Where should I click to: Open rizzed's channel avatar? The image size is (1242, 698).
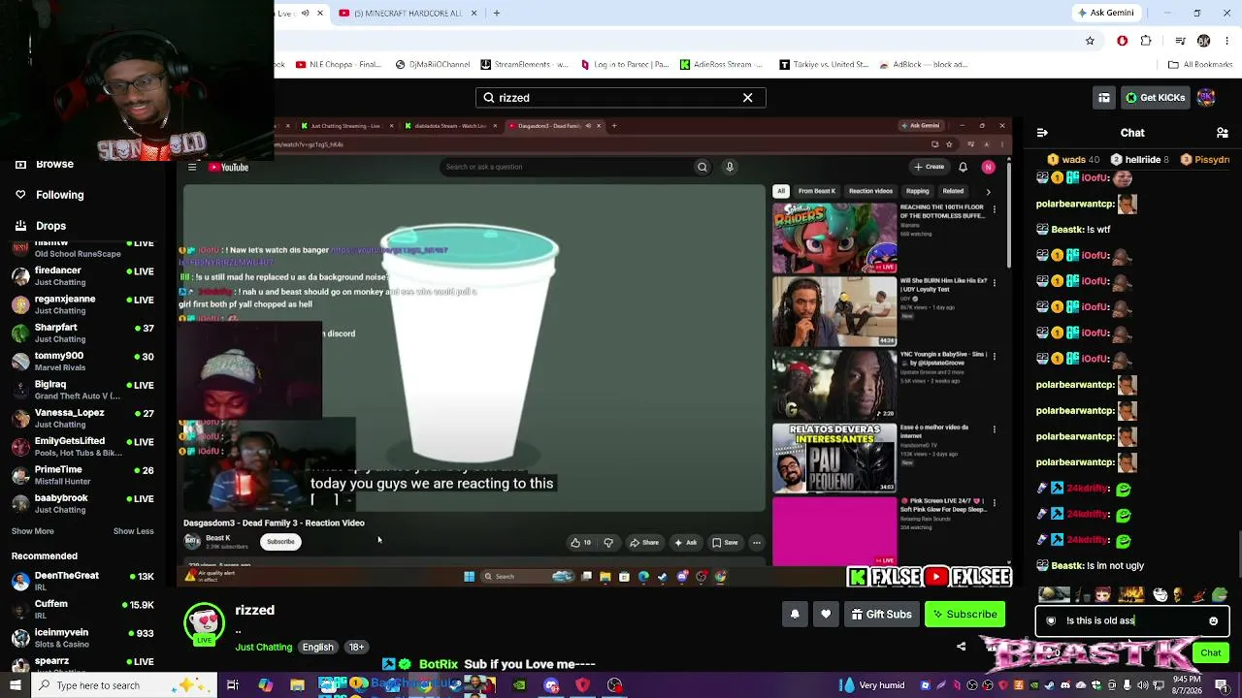tap(204, 623)
